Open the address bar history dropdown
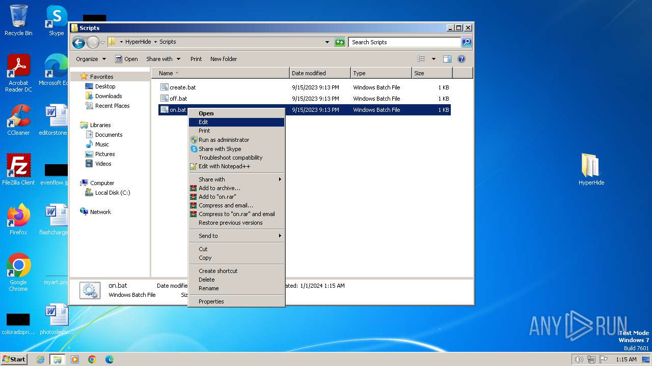Screen dimensions: 652x366 click(x=327, y=42)
